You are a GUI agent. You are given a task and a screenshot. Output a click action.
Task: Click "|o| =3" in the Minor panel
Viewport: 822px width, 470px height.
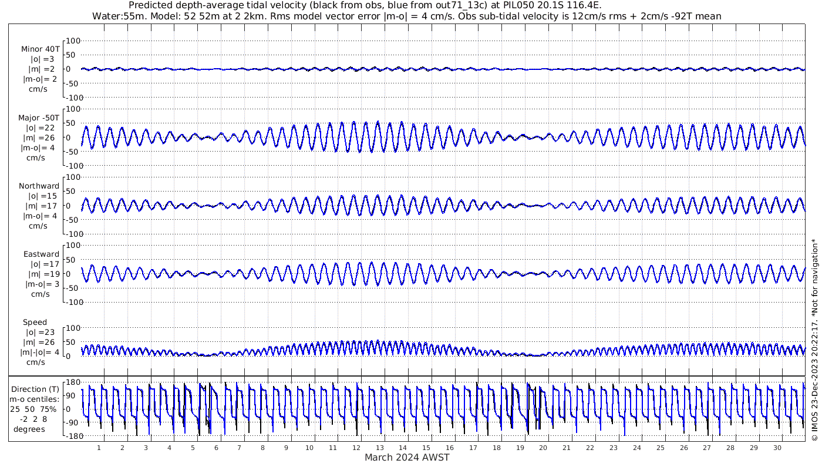tap(42, 59)
